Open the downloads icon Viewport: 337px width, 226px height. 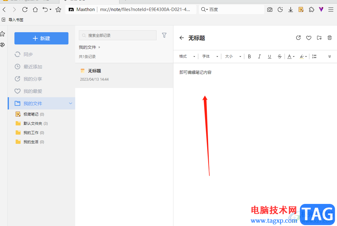(x=291, y=10)
